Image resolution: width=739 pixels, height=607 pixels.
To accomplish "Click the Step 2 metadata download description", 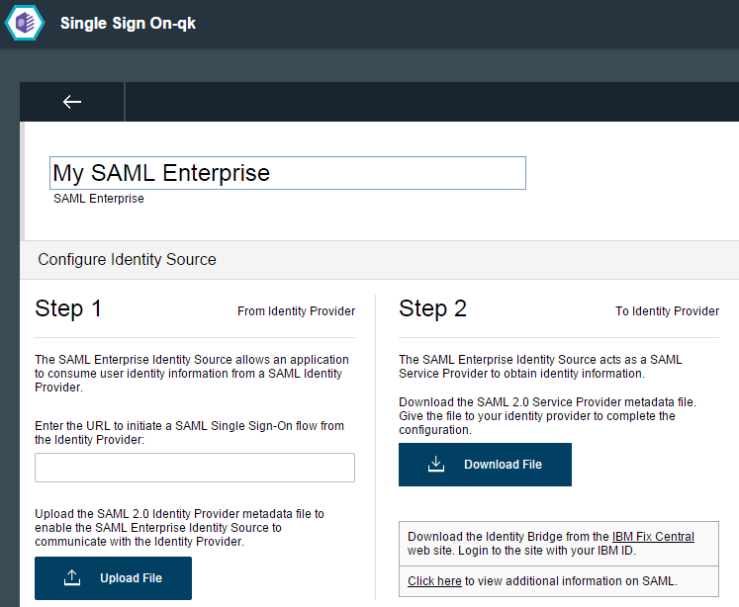I will (x=547, y=416).
